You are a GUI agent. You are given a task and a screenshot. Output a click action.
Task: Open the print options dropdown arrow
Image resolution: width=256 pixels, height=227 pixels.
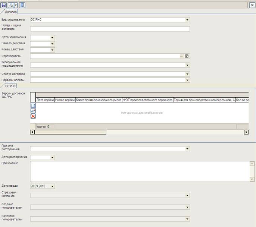click(x=15, y=5)
